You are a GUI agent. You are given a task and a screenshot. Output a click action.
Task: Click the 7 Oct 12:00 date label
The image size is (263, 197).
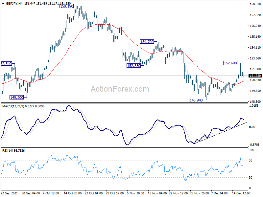51,193
